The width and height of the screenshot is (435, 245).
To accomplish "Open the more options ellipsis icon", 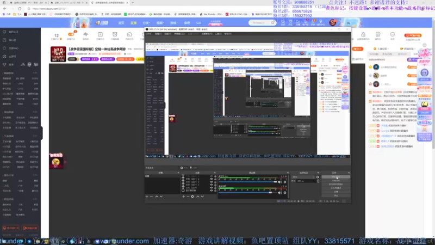I will [x=392, y=35].
